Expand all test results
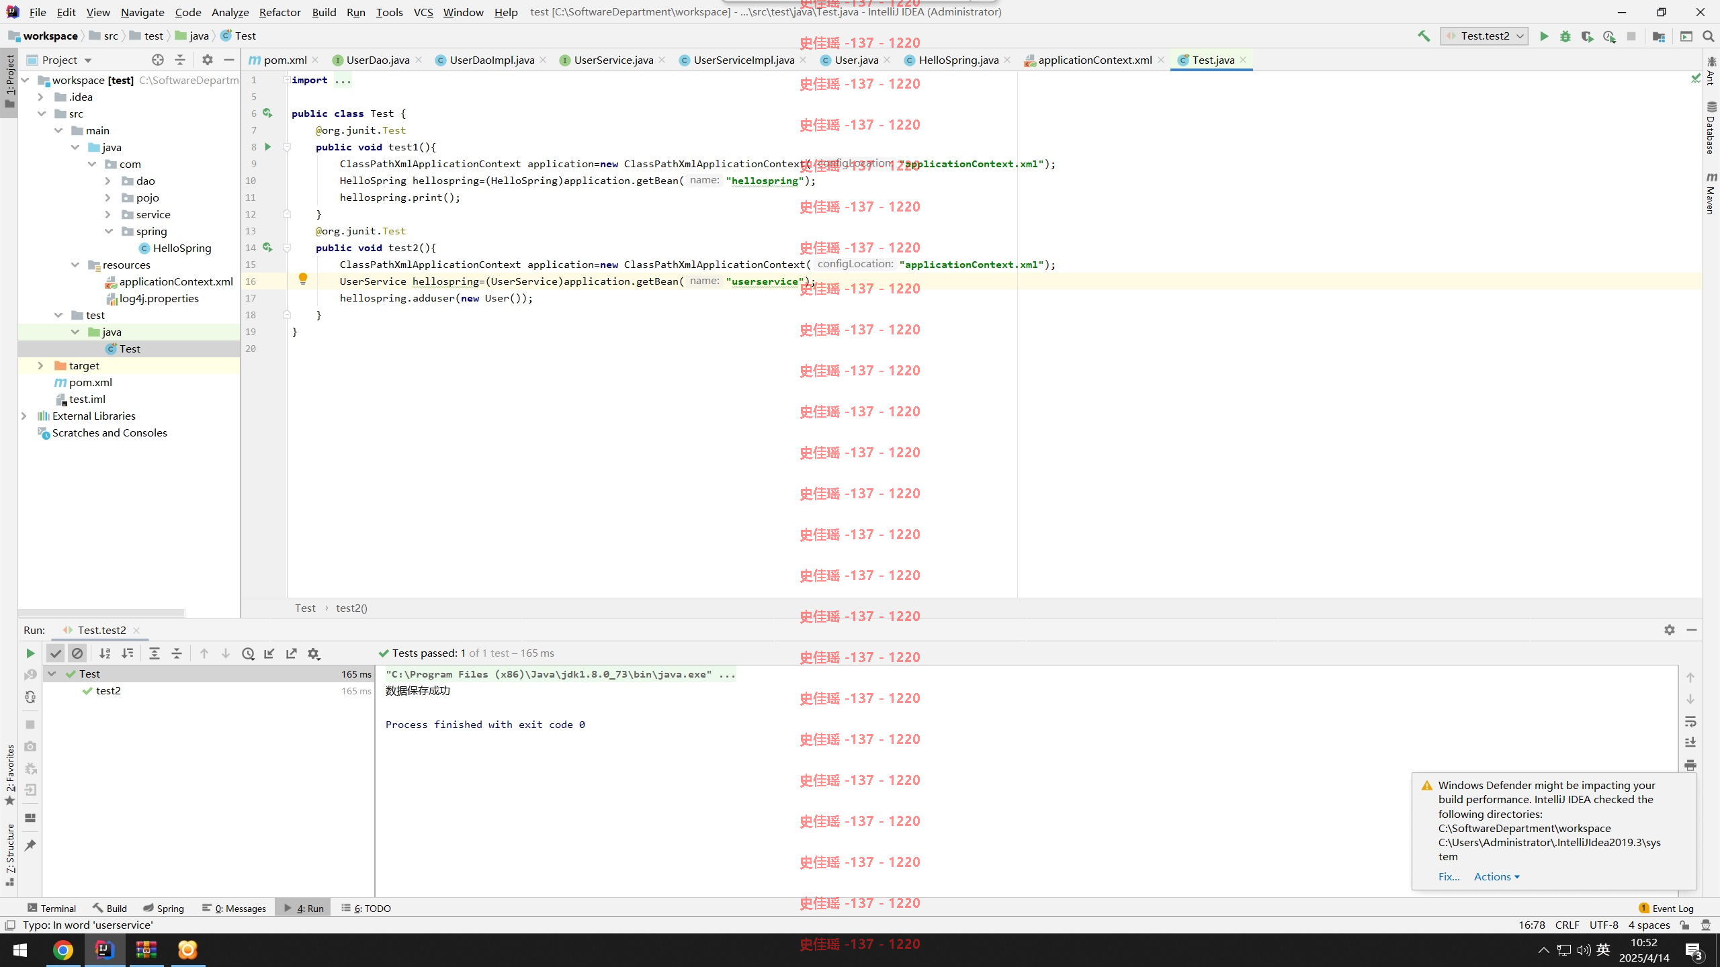Viewport: 1720px width, 967px height. point(155,653)
